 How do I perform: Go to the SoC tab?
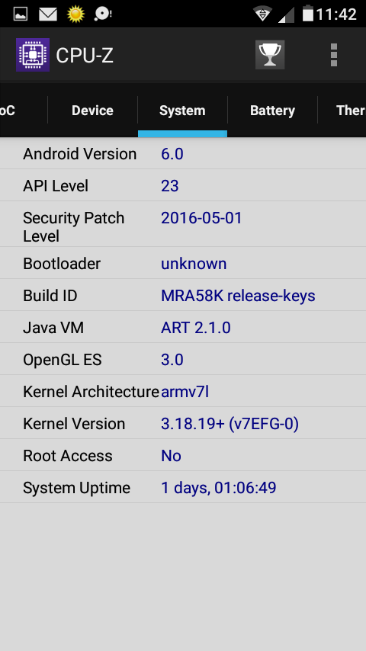click(x=24, y=111)
